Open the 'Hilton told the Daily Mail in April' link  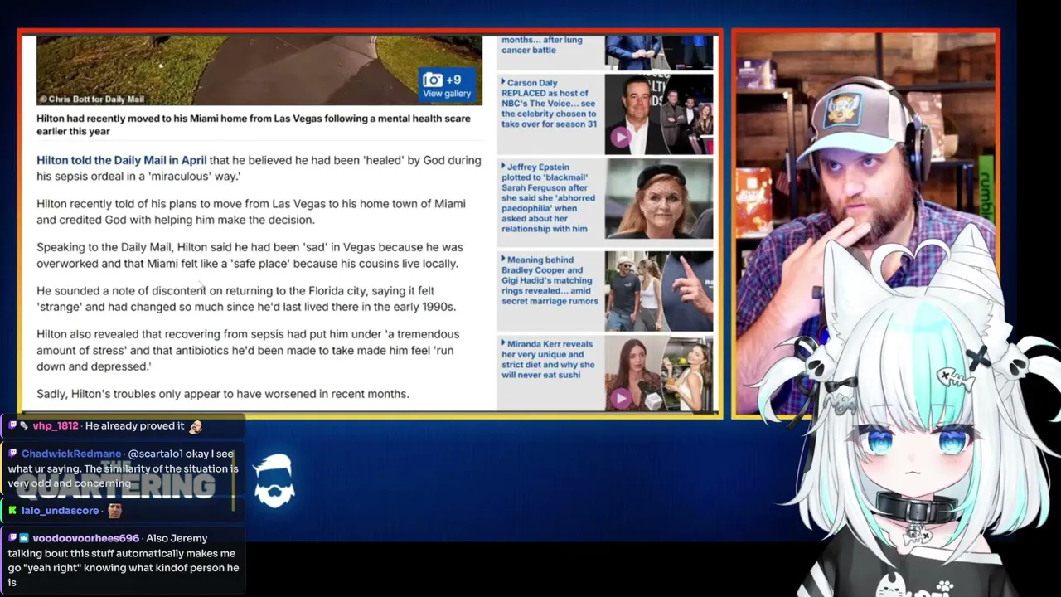click(x=121, y=160)
